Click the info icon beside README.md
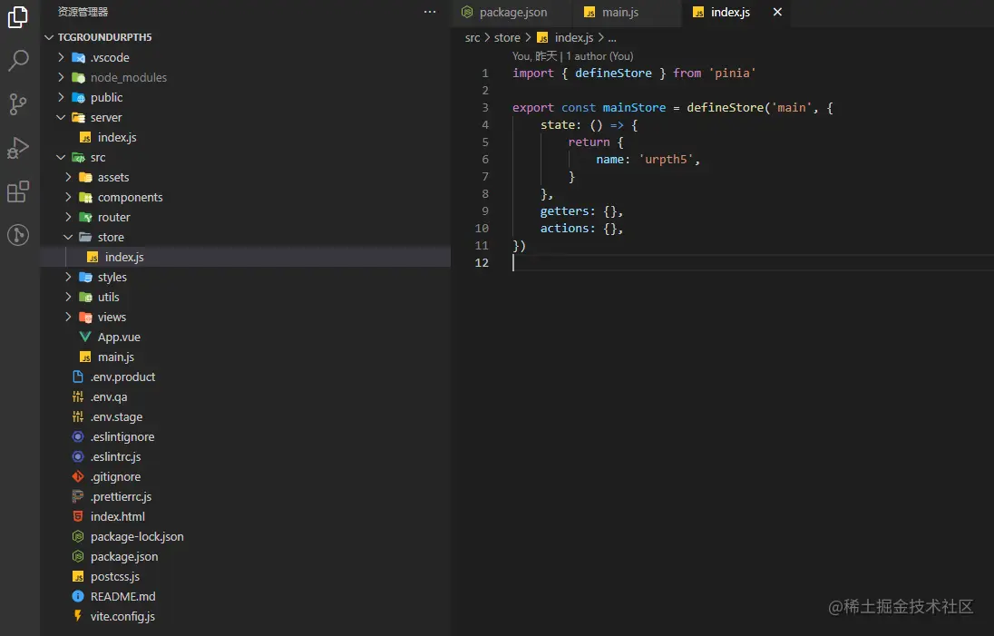994x636 pixels. click(x=78, y=596)
